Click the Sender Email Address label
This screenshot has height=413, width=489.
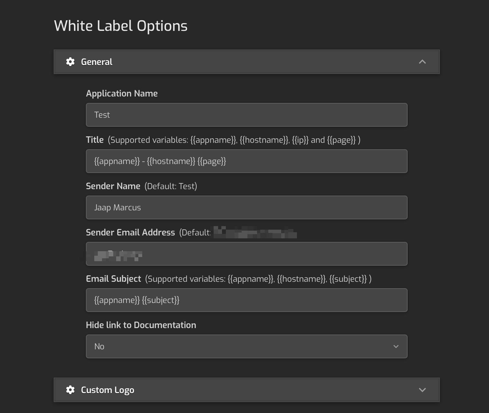tap(130, 232)
